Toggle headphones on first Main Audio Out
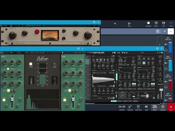Screen dimensions: 175x131 pyautogui.click(x=166, y=50)
